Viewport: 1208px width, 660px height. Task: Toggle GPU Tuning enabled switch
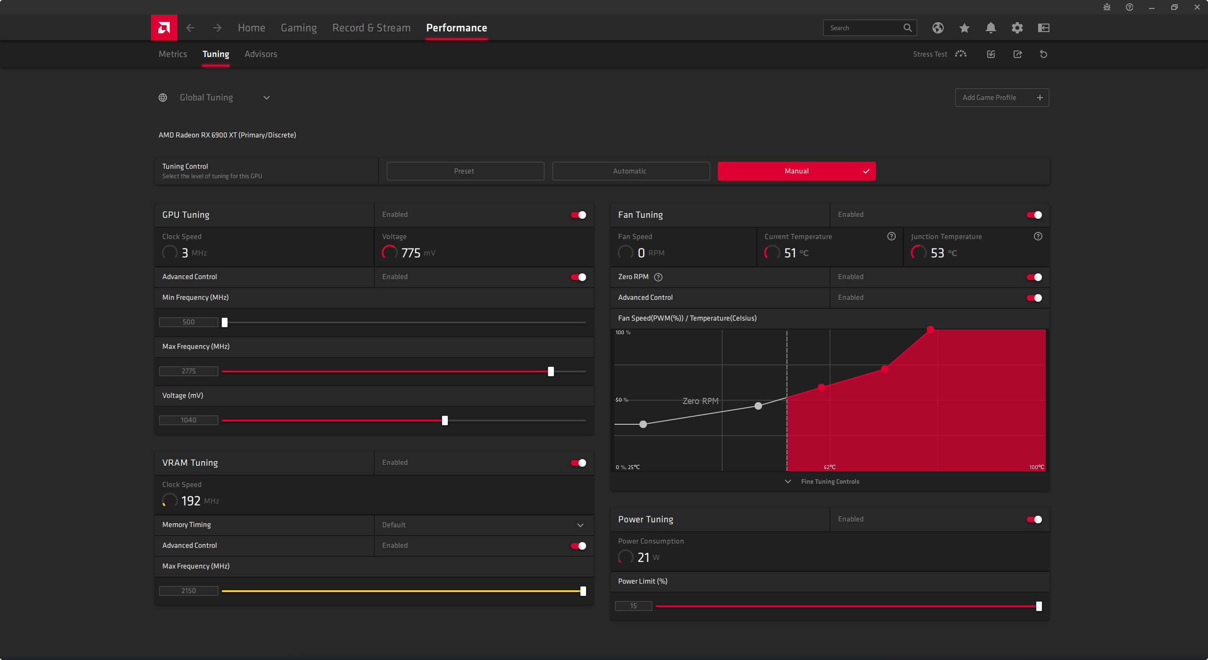point(579,215)
